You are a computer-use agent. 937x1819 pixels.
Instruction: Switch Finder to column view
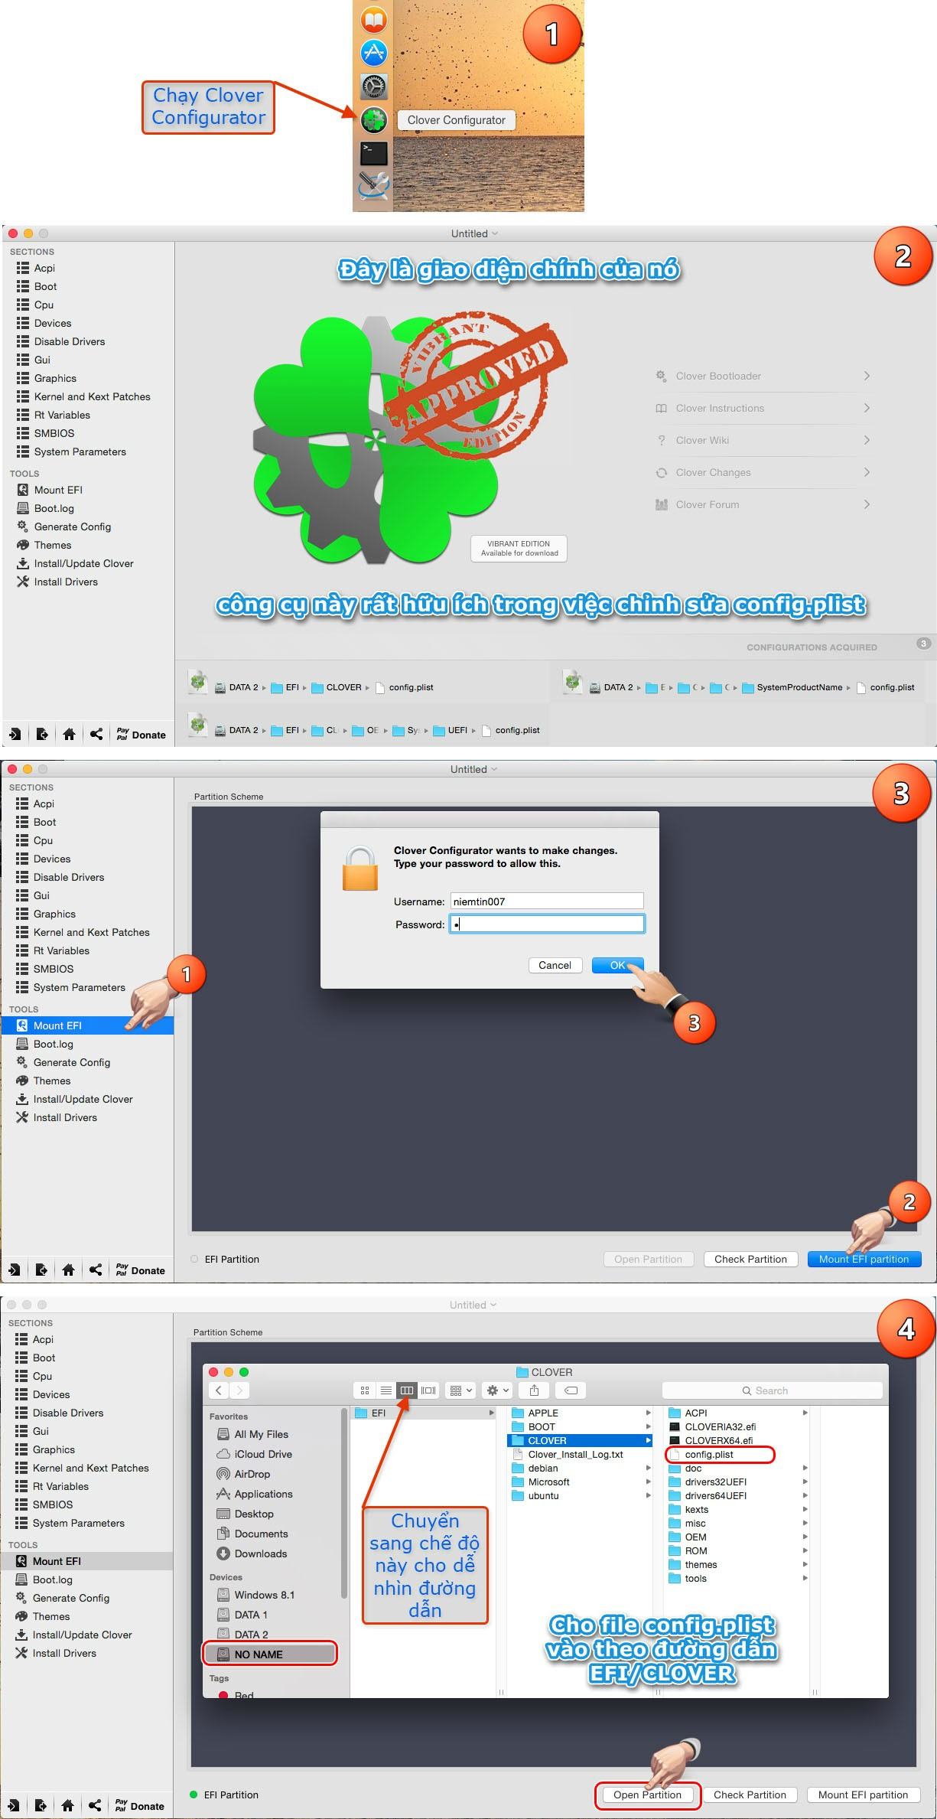click(407, 1390)
